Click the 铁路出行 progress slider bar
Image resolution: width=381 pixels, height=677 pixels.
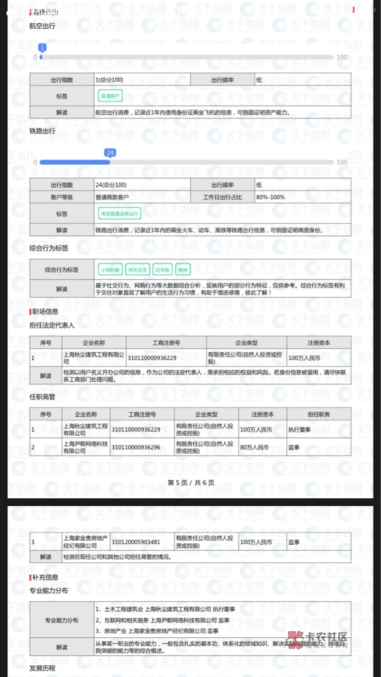(x=186, y=162)
